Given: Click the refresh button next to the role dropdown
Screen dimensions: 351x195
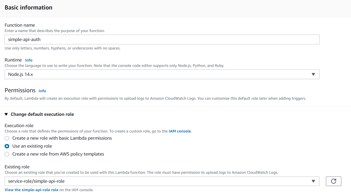Looking at the screenshot, I should click(334, 181).
